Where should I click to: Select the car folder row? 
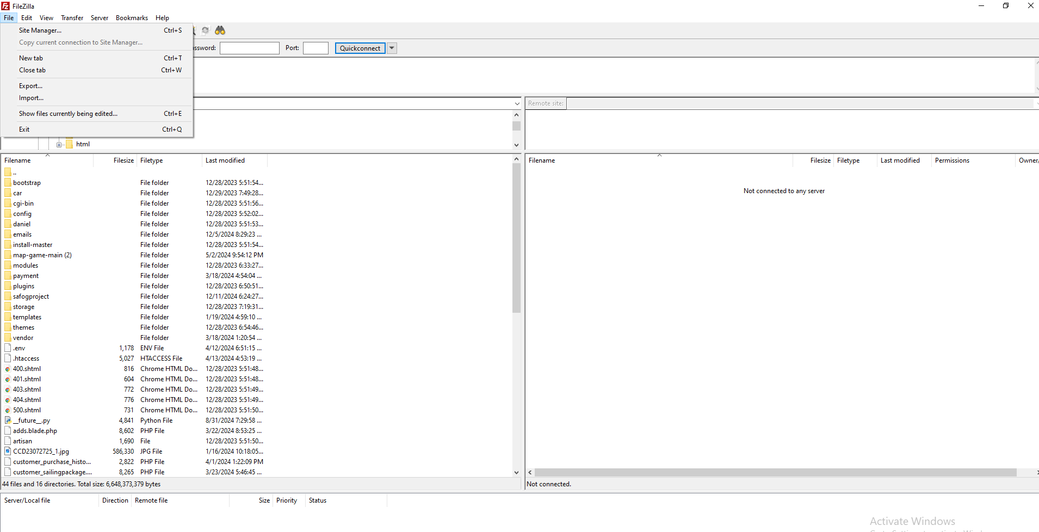[x=134, y=193]
